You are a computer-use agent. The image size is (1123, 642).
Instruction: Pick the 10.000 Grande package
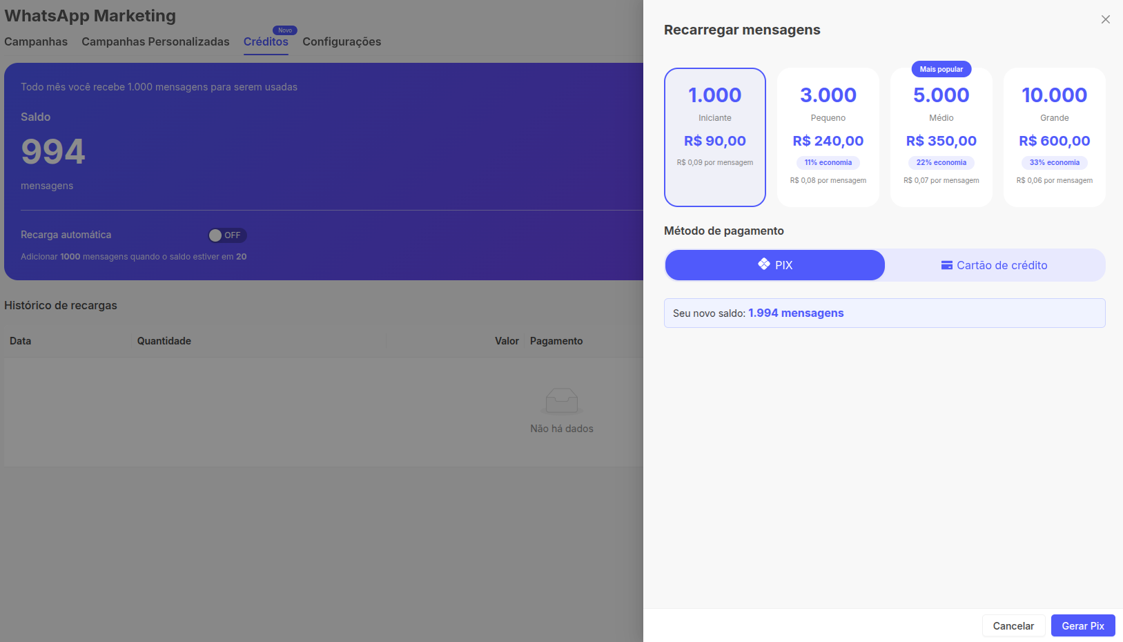coord(1054,137)
